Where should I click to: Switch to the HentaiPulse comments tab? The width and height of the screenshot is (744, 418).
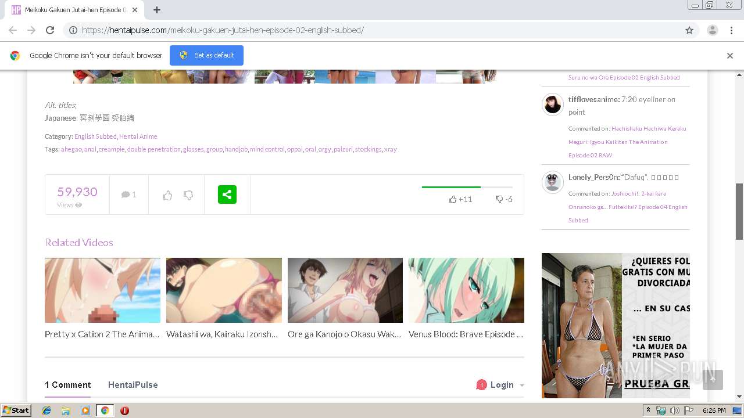(133, 385)
